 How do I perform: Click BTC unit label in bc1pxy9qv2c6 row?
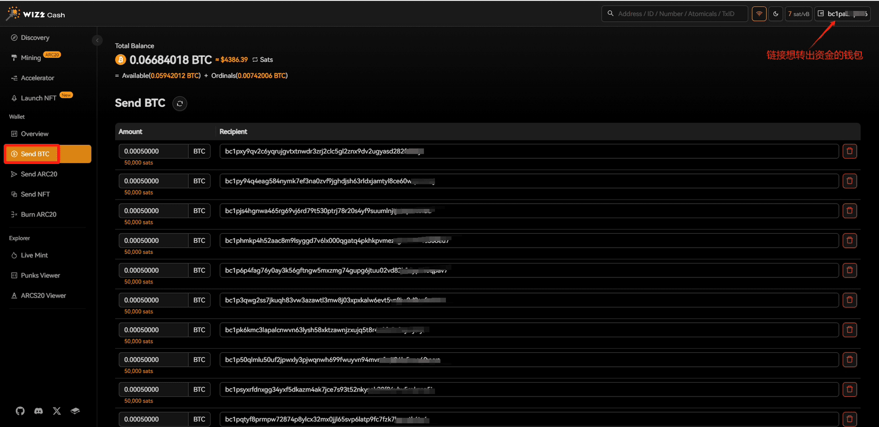tap(199, 151)
